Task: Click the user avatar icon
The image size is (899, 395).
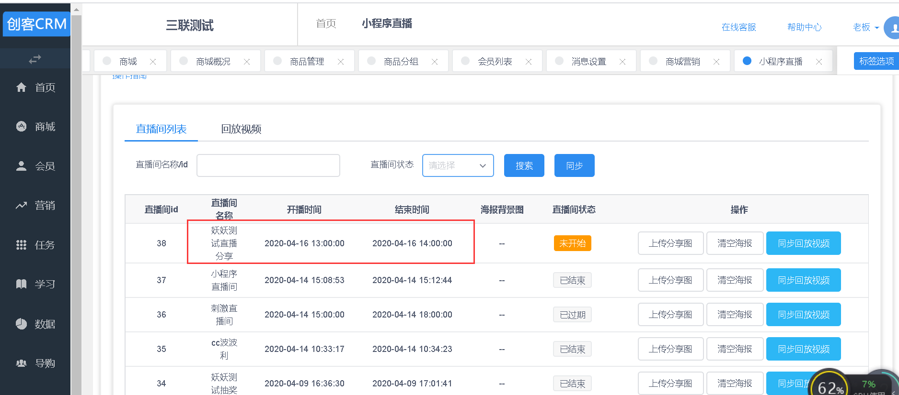Action: tap(892, 27)
